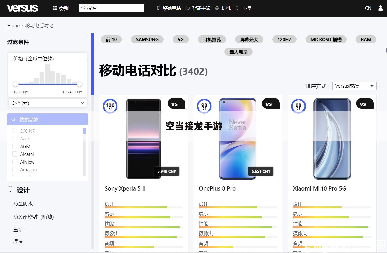Open the Xiaomi Mi 10 Pro 5G phone image
Viewport: 387px width, 253px height.
tap(332, 139)
